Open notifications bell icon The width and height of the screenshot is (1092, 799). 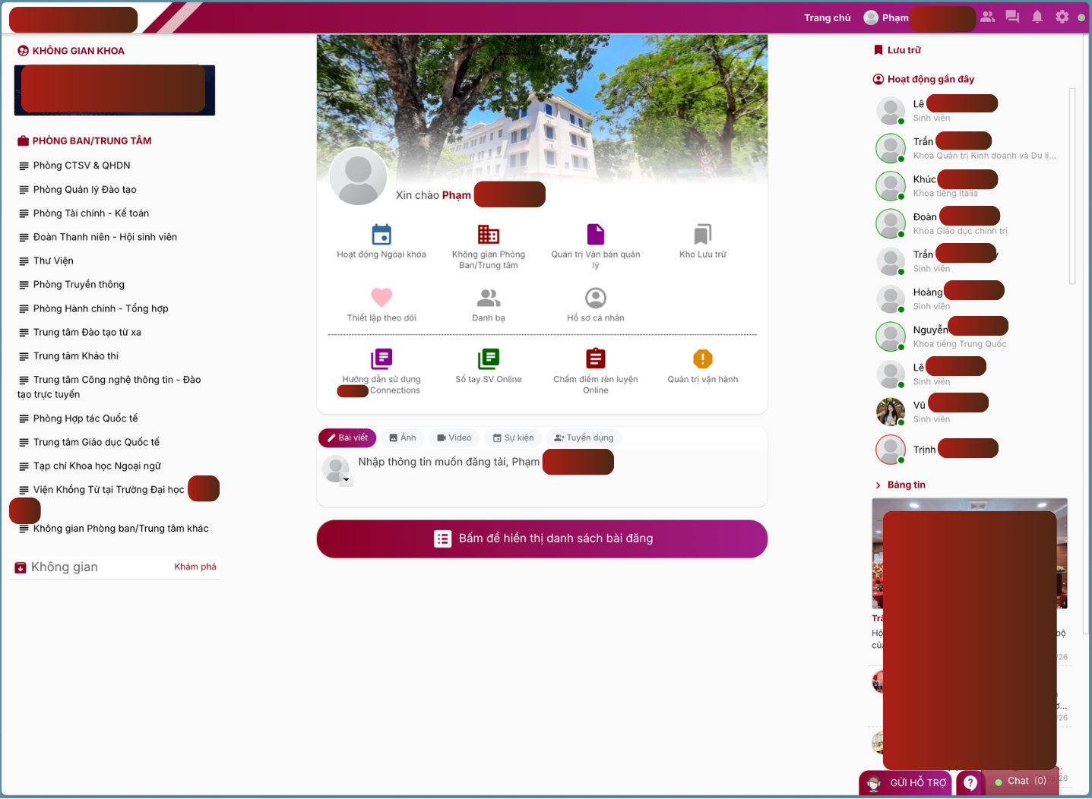(x=1037, y=17)
